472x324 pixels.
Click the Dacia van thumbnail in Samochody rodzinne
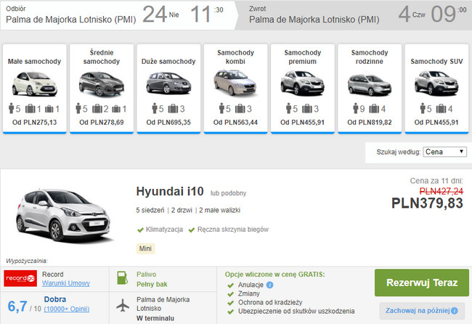tap(370, 85)
